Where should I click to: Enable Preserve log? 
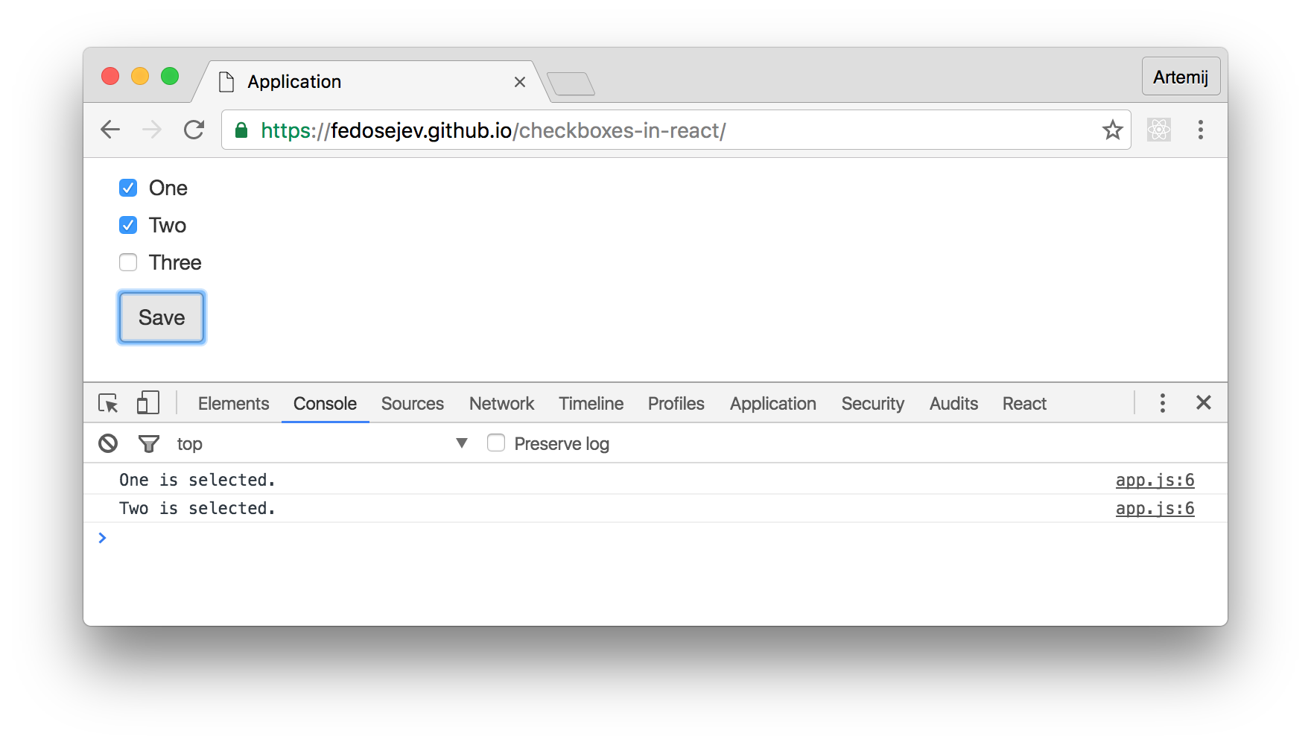(x=496, y=443)
